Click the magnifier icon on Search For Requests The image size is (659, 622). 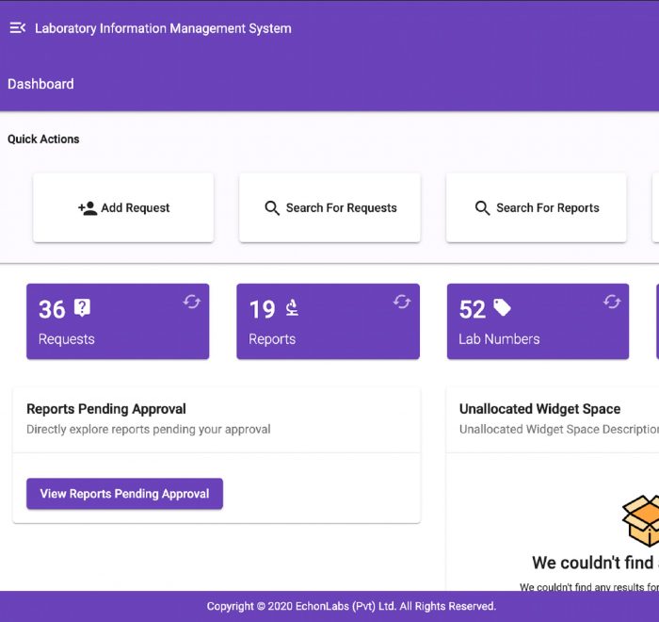[272, 208]
